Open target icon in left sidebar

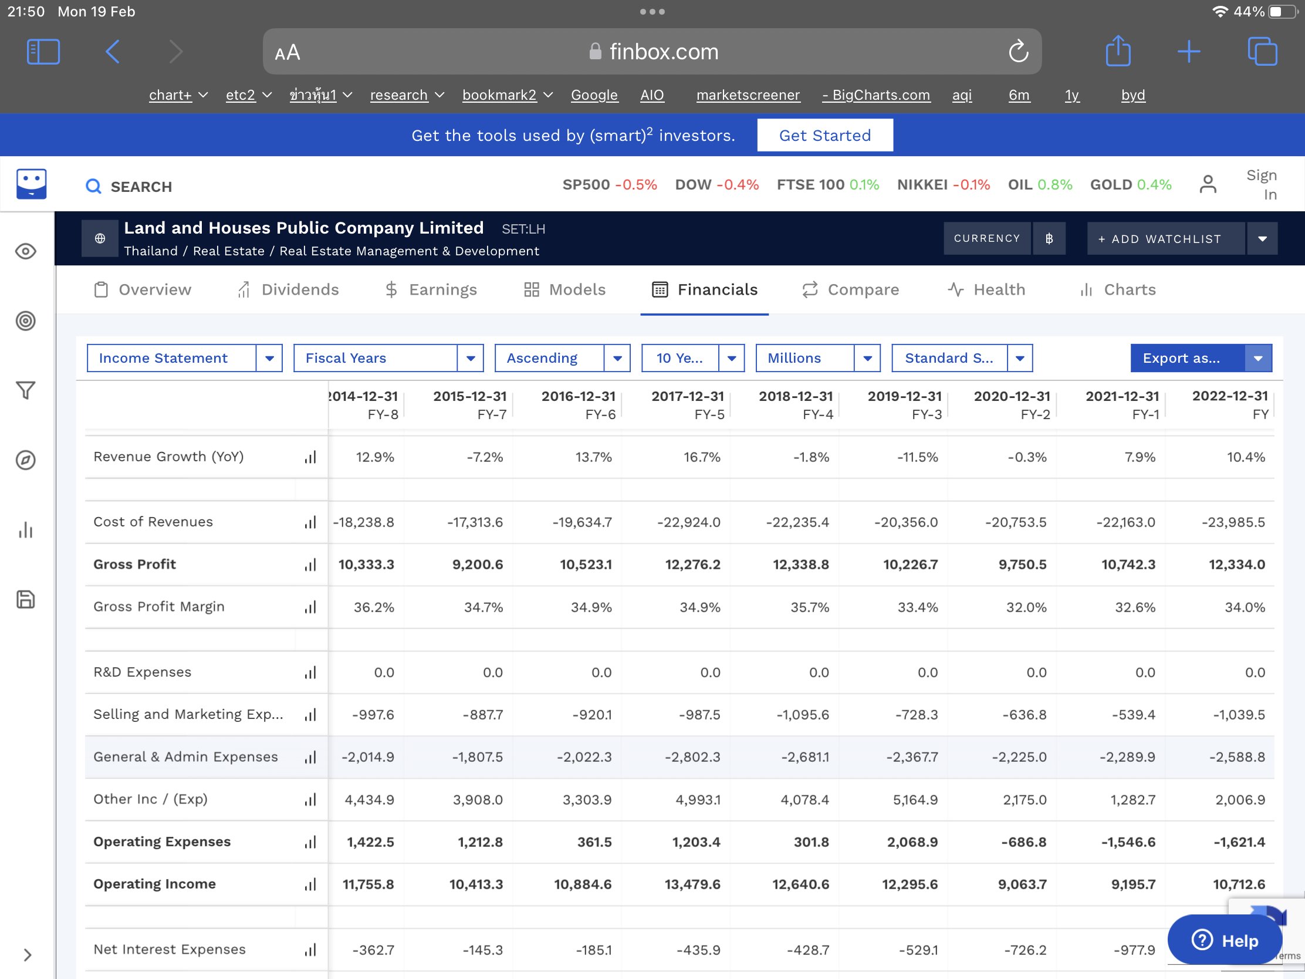25,321
